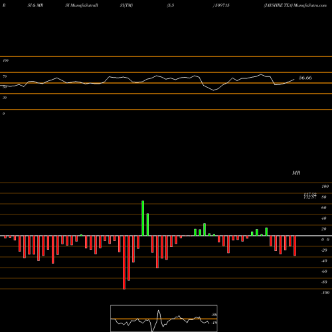
Task: Click the MR panel title label
Action: pyautogui.click(x=296, y=173)
